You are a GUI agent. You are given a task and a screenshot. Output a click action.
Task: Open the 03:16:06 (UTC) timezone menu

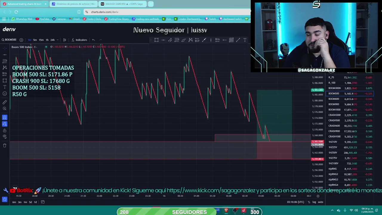click(295, 202)
